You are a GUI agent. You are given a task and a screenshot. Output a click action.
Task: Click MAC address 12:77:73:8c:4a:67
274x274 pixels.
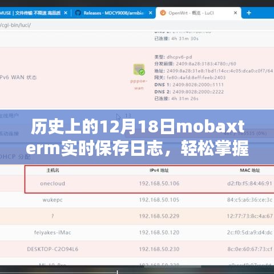pos(250,216)
